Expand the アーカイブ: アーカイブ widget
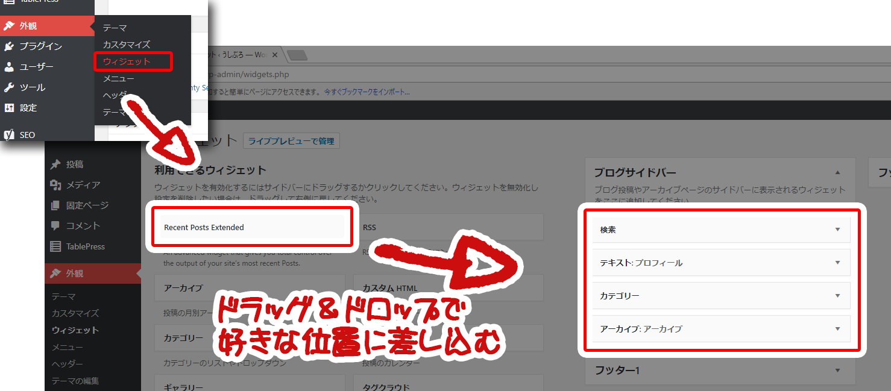The height and width of the screenshot is (391, 891). (x=837, y=329)
